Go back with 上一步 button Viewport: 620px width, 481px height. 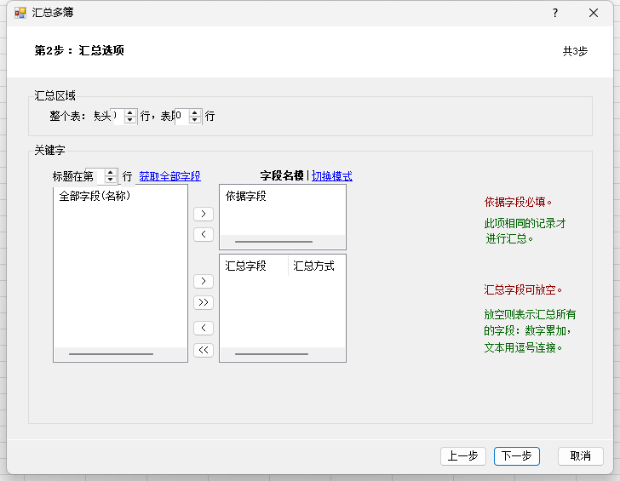click(x=463, y=456)
